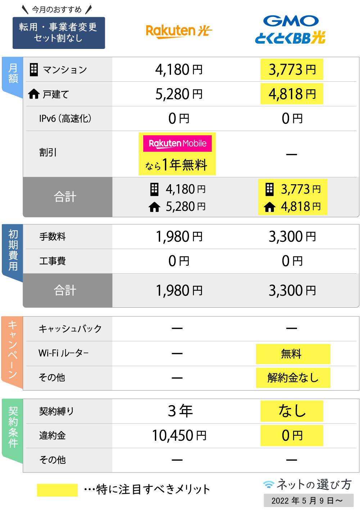The width and height of the screenshot is (360, 516).
Task: Click the 解約金なし highlighted label
Action: [293, 377]
